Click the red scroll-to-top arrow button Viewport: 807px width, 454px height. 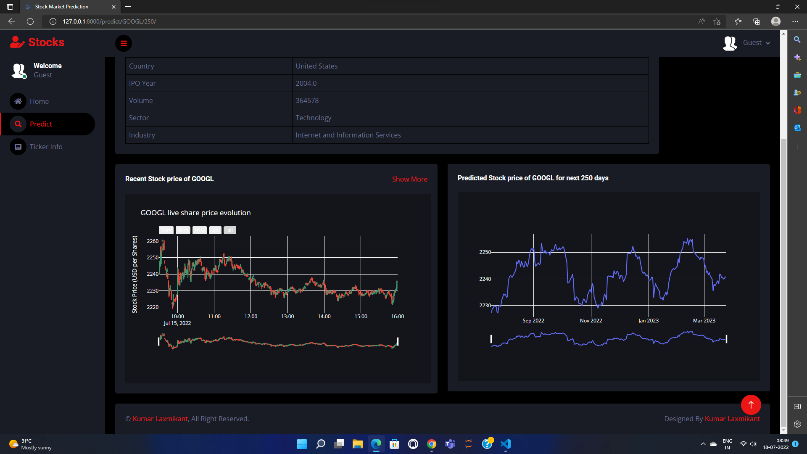[751, 405]
